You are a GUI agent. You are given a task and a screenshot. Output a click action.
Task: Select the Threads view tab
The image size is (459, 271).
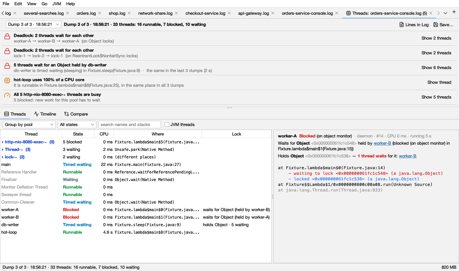pyautogui.click(x=15, y=114)
